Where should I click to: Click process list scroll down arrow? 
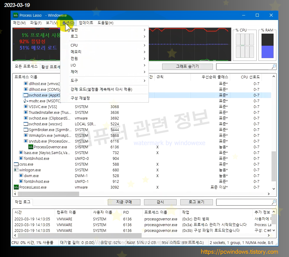tap(274, 189)
